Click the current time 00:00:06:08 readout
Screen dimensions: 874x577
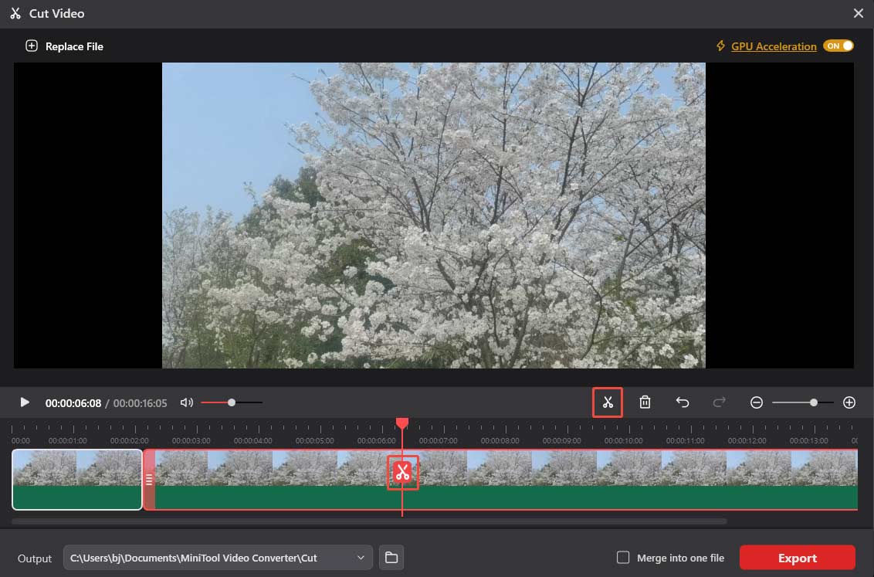click(x=73, y=403)
